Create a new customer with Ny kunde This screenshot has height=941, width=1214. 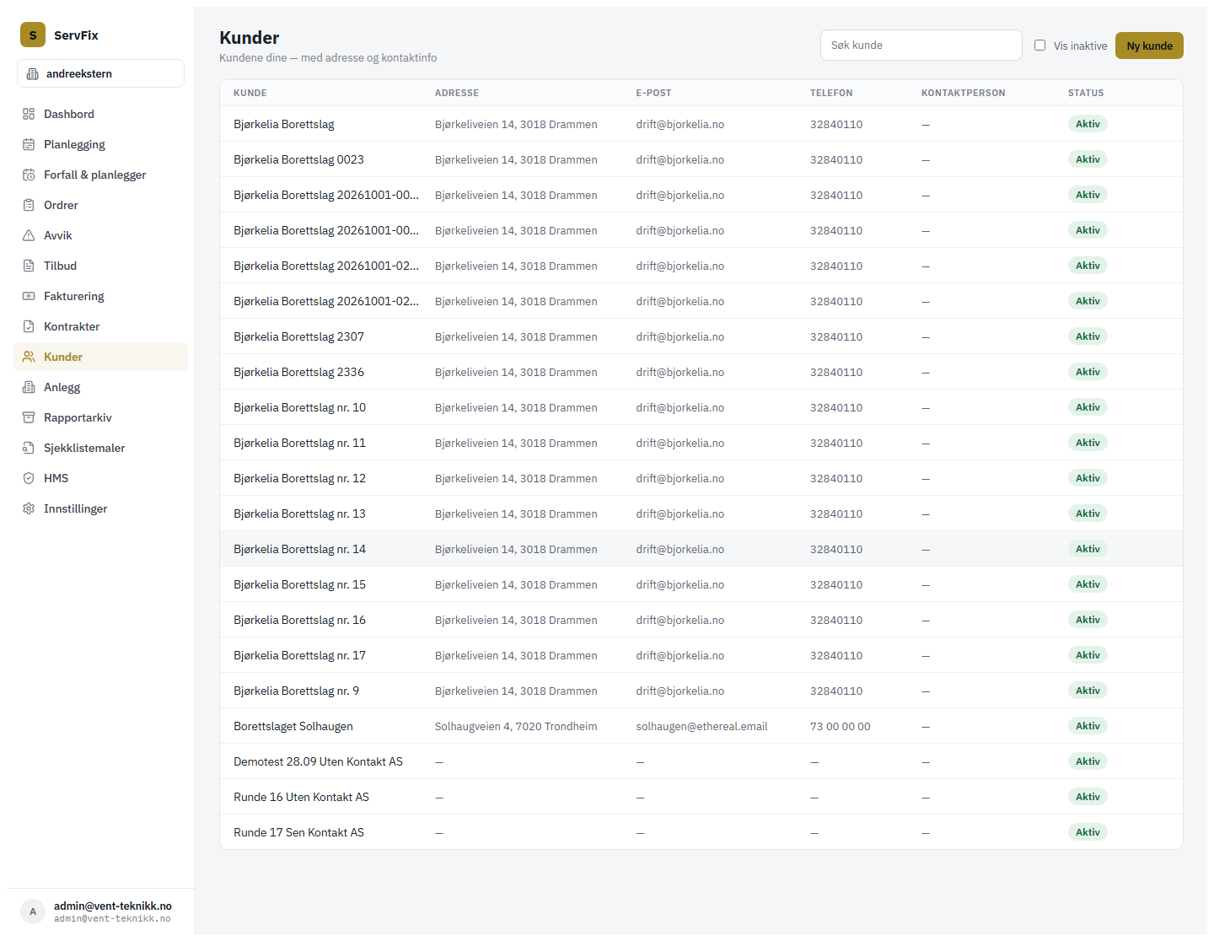point(1149,46)
